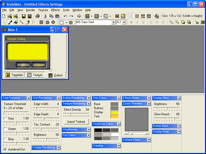Viewport: 206px width, 154px height.
Task: Click the Paste clipboard icon
Action: coord(57,16)
